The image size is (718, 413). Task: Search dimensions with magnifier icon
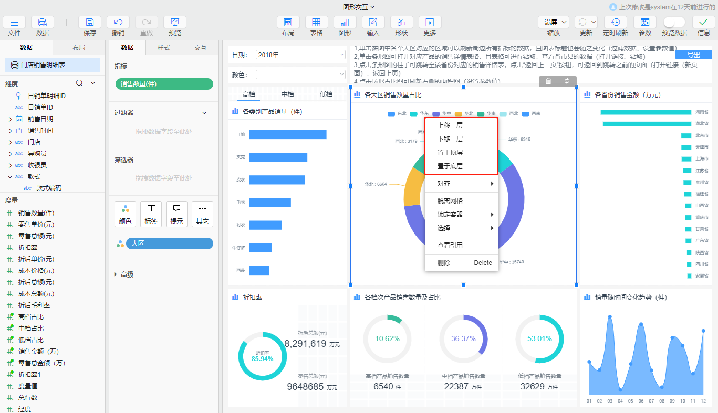[79, 83]
